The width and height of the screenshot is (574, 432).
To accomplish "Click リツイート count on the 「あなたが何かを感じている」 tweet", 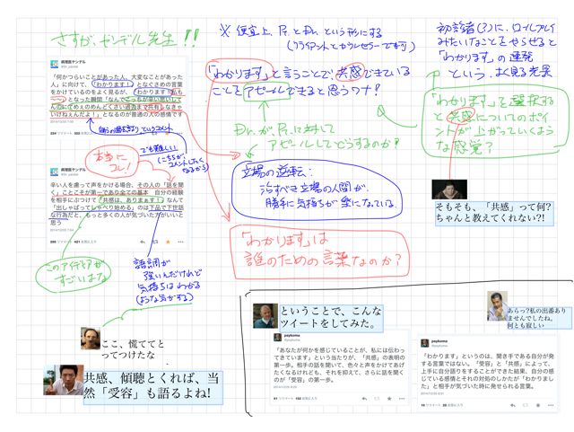I will coord(283,398).
